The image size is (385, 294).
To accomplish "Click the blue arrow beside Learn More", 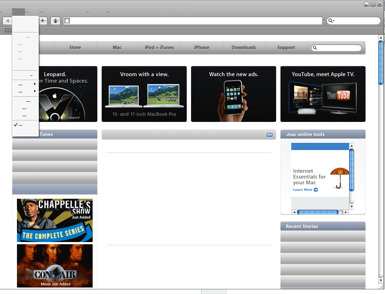I will 316,190.
